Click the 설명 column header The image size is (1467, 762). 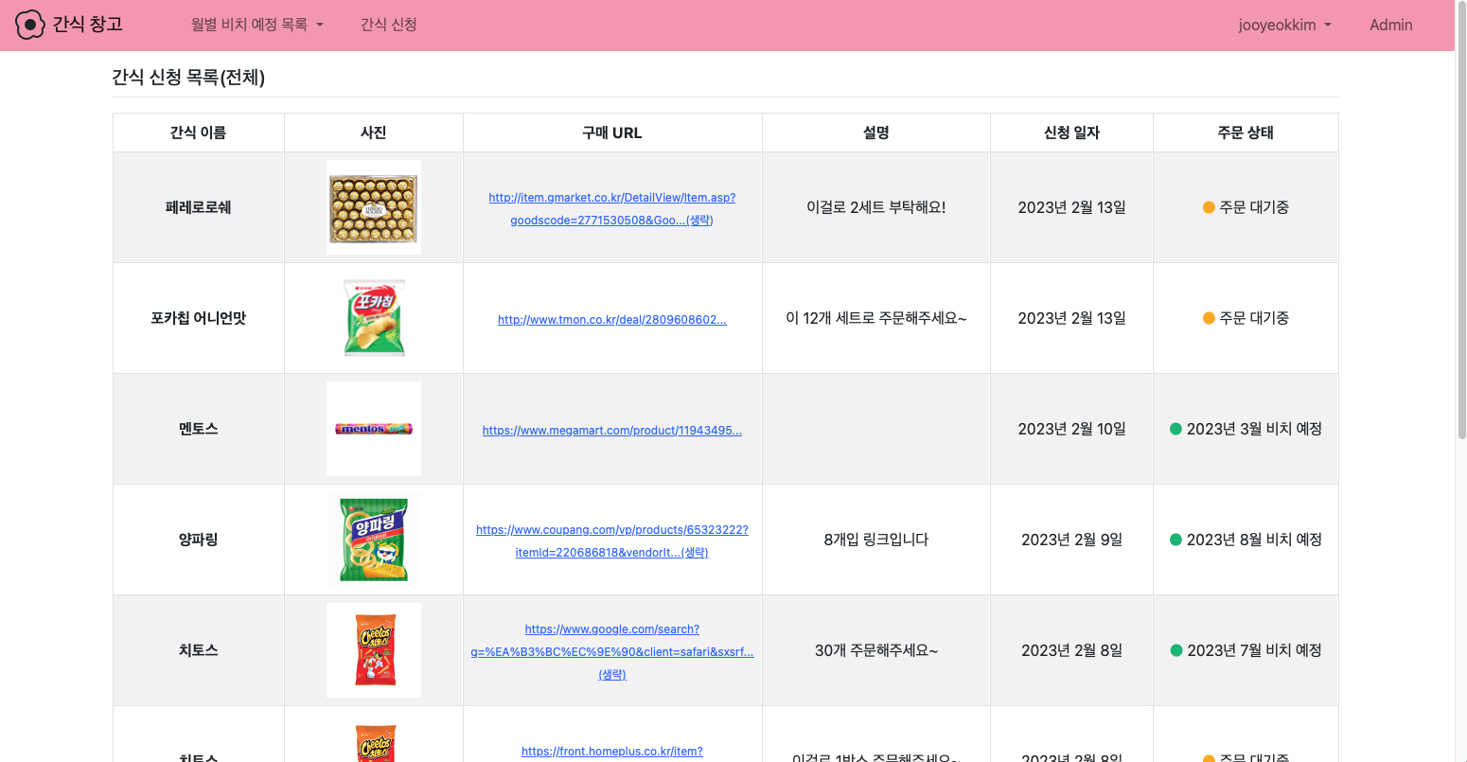point(876,133)
